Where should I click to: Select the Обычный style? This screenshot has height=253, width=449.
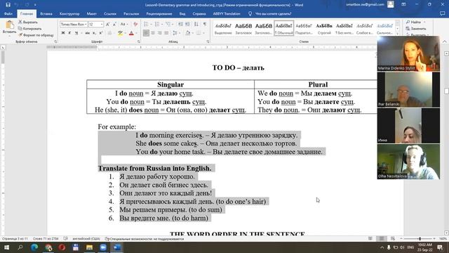pyautogui.click(x=283, y=28)
